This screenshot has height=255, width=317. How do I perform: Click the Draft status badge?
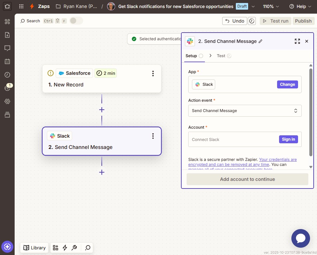[242, 6]
